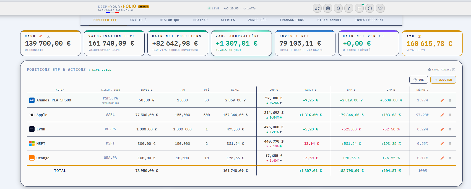
Task: Click the Gain Net Positions card
Action: 178,43
